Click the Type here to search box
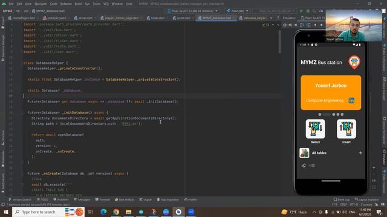The width and height of the screenshot is (387, 217). [48, 212]
